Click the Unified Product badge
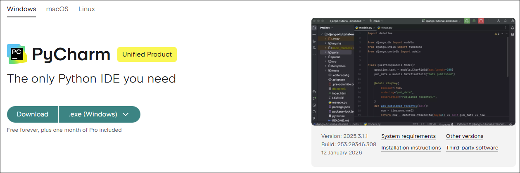 [147, 55]
